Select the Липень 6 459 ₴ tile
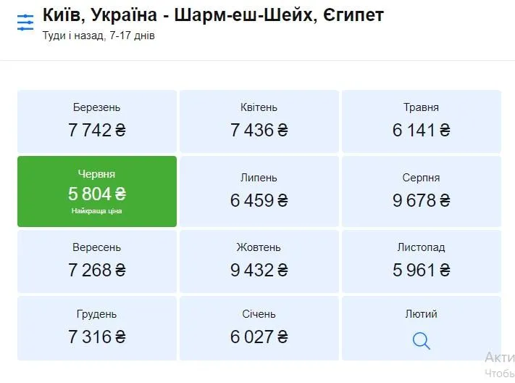Screen dimensions: 515x383 (259, 191)
